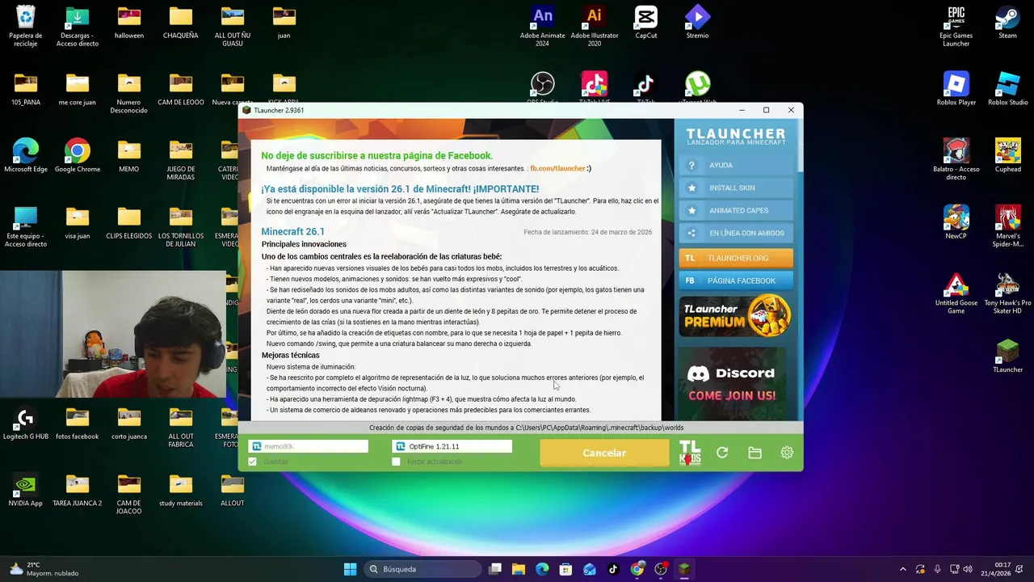The width and height of the screenshot is (1034, 582).
Task: Open Tony Hawk's Pro Skater HD icon
Action: 1007,293
